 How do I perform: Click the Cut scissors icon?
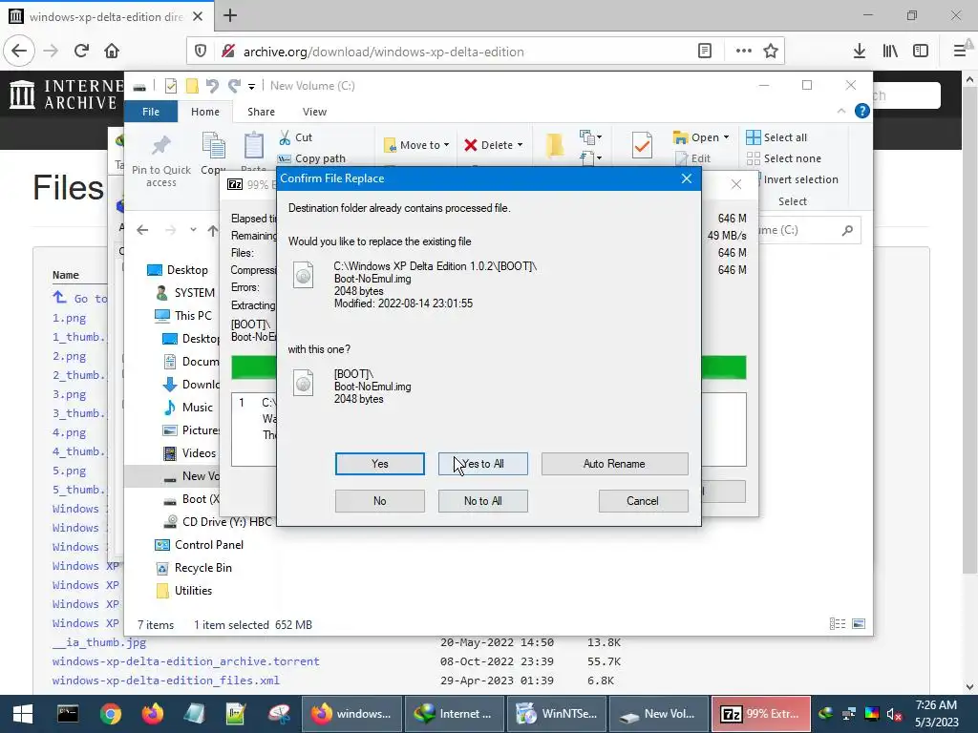285,137
